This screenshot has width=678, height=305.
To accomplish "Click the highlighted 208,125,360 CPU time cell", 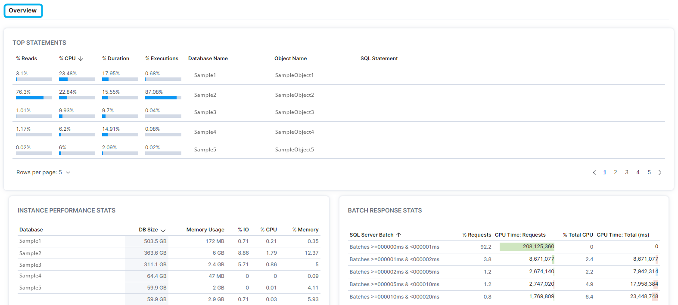I will pyautogui.click(x=527, y=247).
